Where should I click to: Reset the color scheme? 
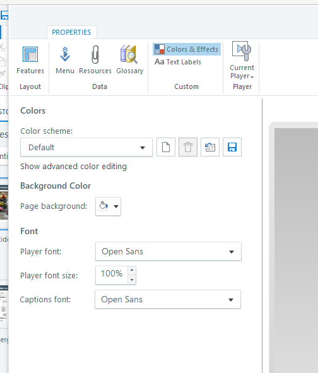[210, 147]
